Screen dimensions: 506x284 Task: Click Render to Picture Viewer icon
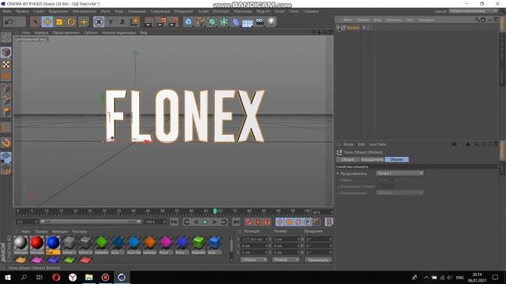[x=160, y=22]
